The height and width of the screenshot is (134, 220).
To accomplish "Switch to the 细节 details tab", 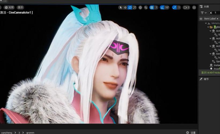I will click(204, 79).
